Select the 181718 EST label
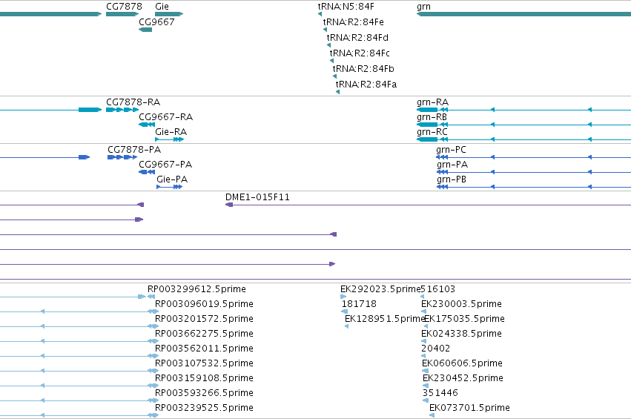 coord(359,304)
